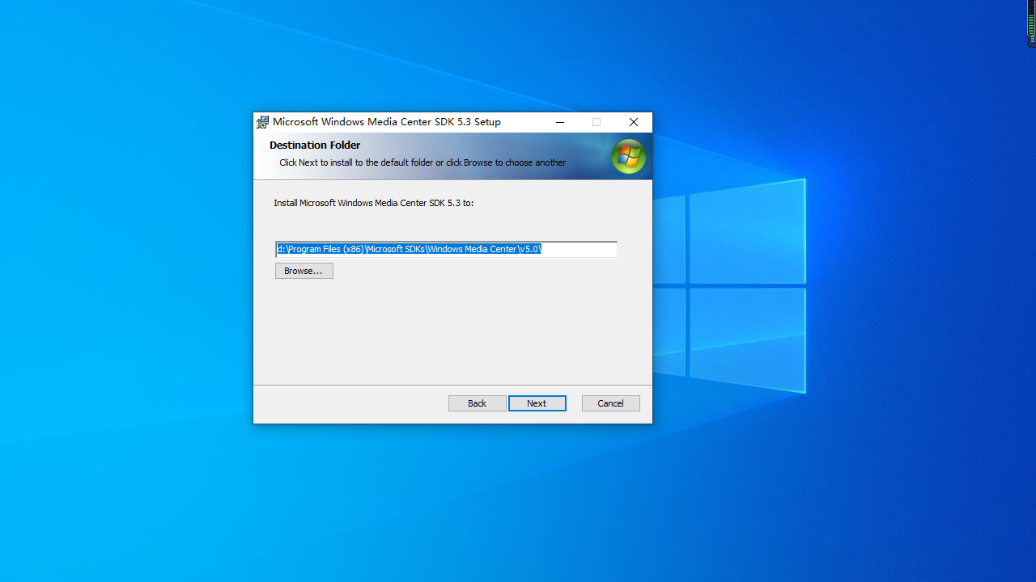
Task: Click the Install SDK 5.3 to label
Action: tap(373, 203)
